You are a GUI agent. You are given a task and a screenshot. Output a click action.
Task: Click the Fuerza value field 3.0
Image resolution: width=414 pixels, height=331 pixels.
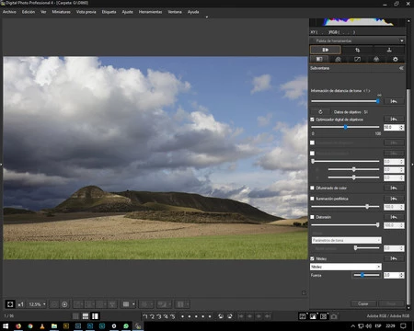(391, 275)
